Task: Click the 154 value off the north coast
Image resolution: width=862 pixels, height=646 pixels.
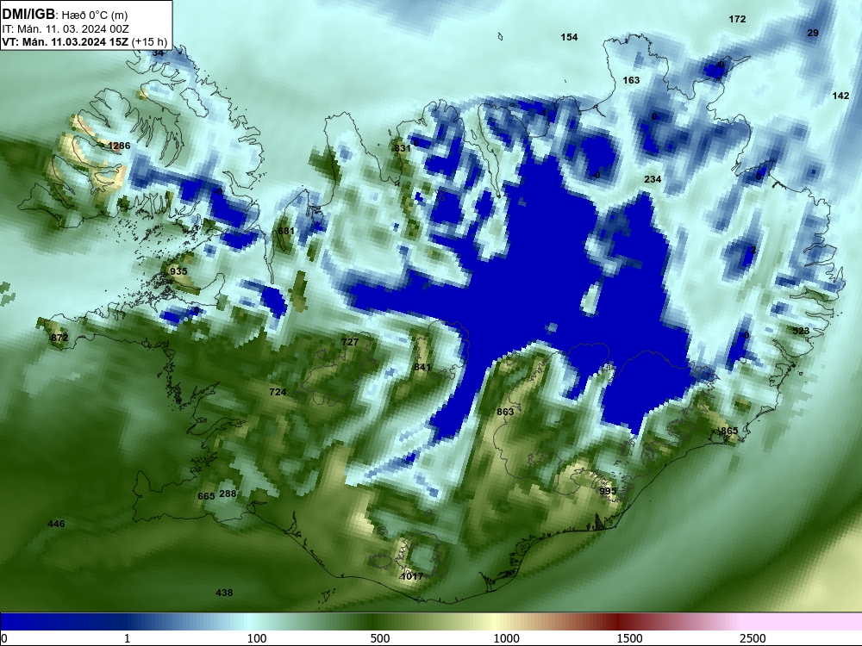Action: [569, 37]
